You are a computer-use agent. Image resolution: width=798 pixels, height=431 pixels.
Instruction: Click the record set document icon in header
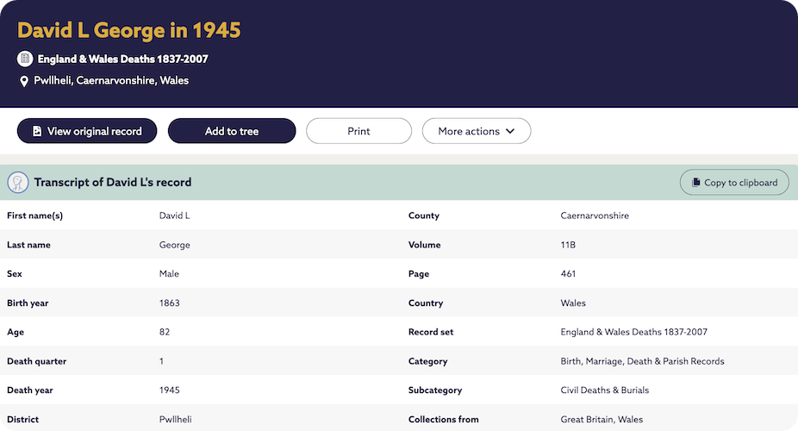[25, 59]
